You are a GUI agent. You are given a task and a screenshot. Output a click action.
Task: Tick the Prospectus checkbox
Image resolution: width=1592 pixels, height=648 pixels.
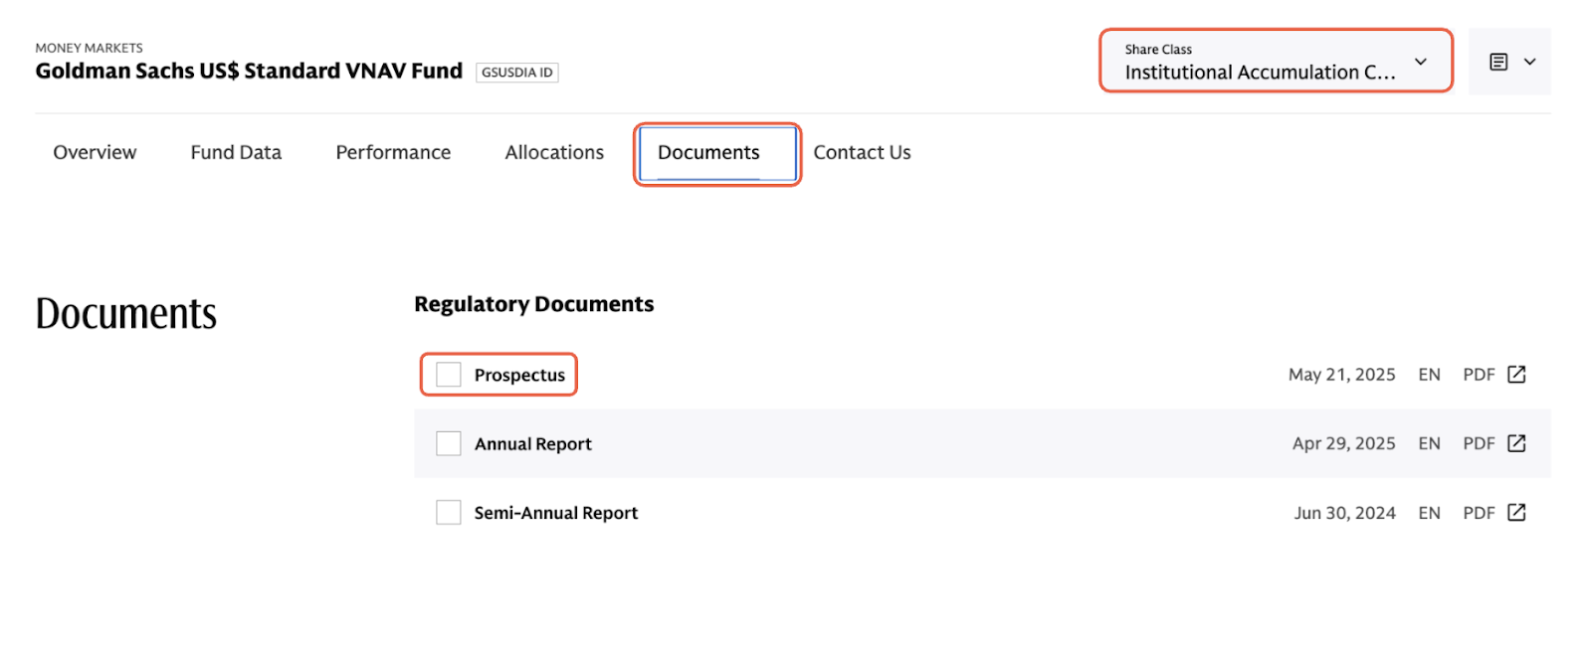449,375
